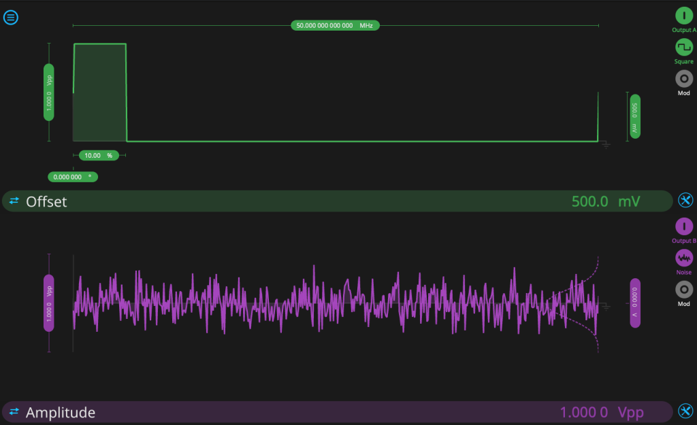This screenshot has height=425, width=697.
Task: Edit the 0.000 000 phase value
Action: coord(72,177)
